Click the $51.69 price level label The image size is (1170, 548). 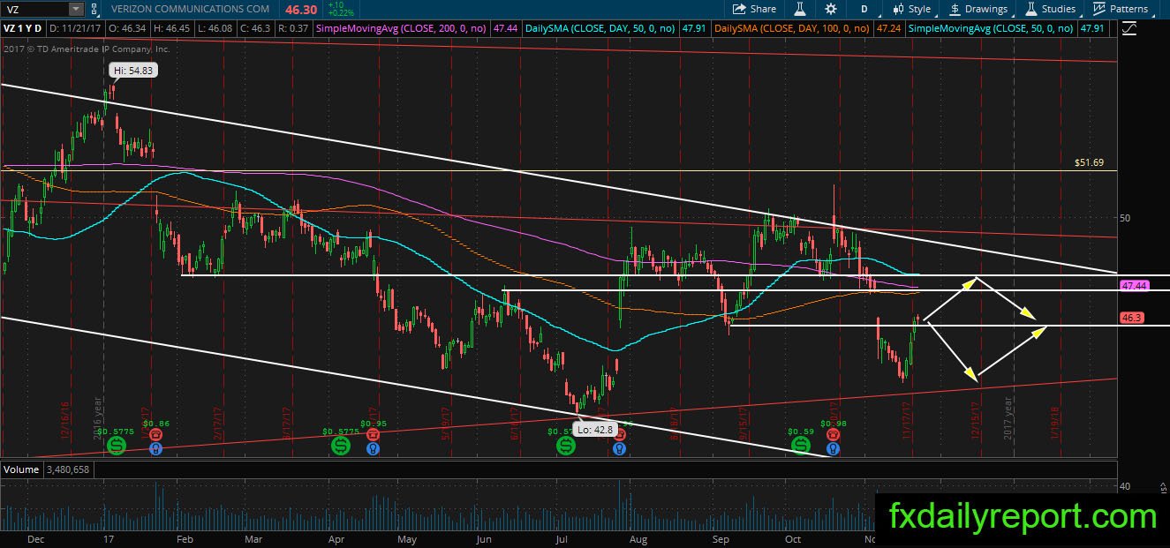coord(1089,163)
